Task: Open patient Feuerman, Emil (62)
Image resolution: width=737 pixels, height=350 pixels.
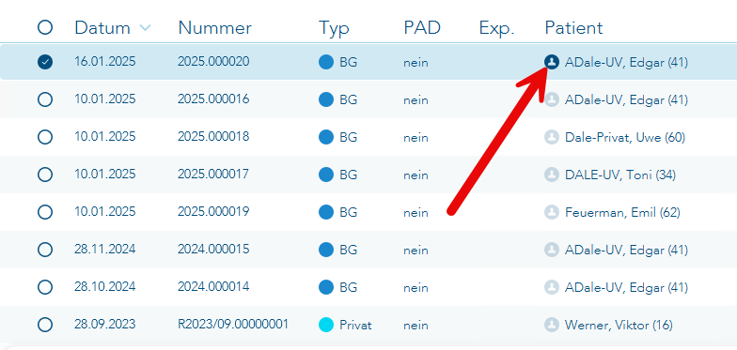Action: 622,212
